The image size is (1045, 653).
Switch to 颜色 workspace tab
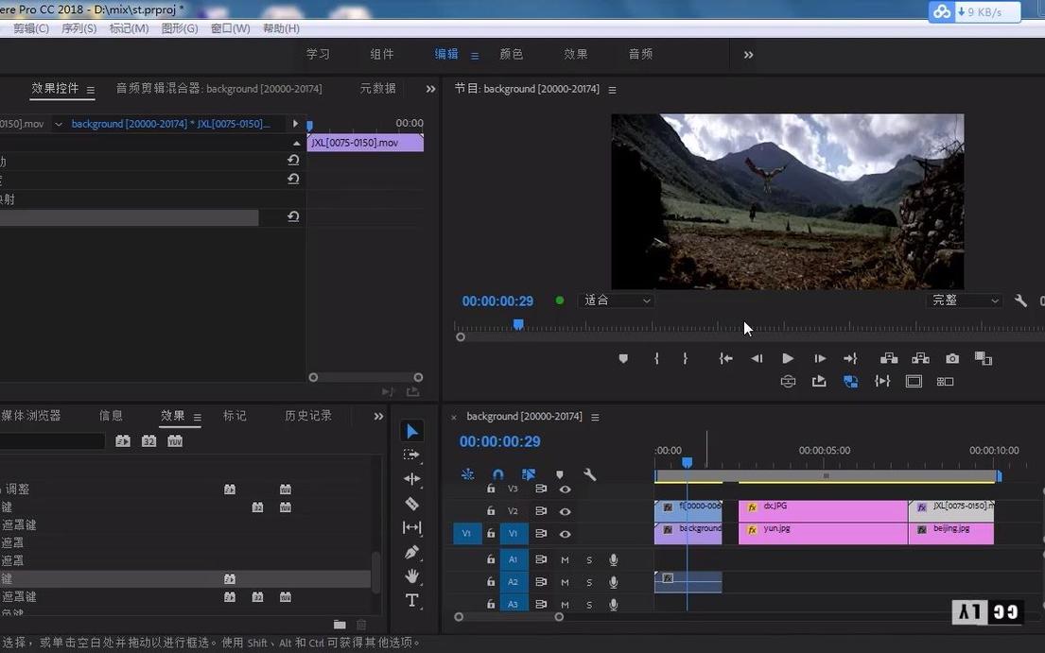tap(512, 54)
